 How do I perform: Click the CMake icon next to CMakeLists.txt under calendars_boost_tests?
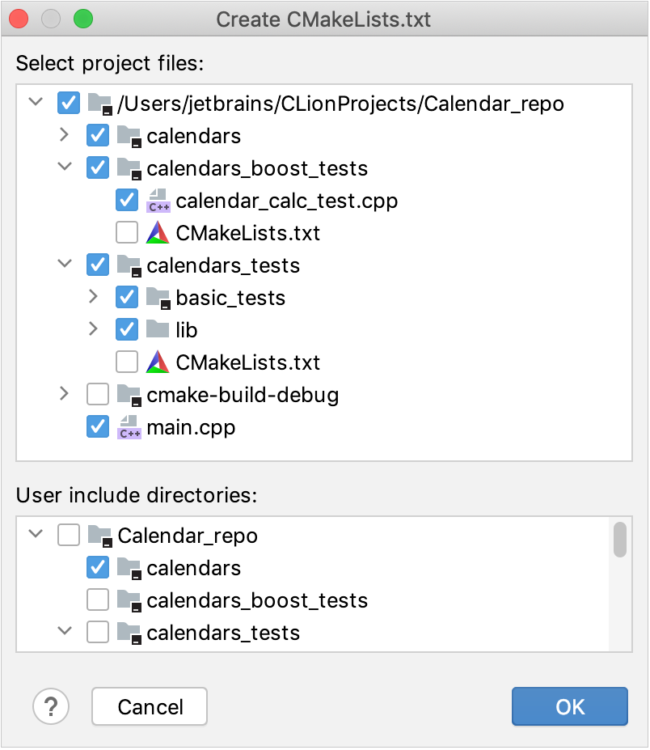pyautogui.click(x=156, y=232)
